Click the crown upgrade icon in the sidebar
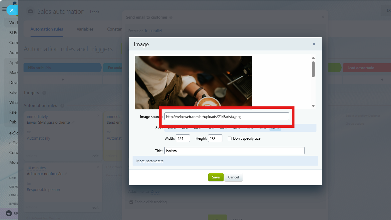The image size is (391, 220). pos(9,213)
